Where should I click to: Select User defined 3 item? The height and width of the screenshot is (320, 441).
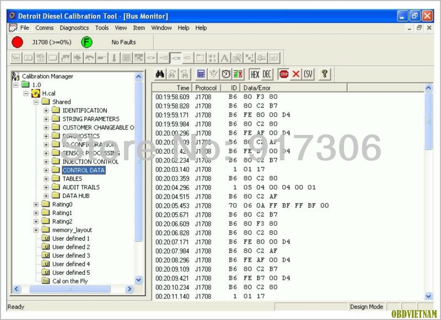pyautogui.click(x=71, y=256)
